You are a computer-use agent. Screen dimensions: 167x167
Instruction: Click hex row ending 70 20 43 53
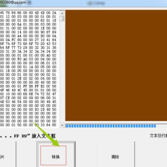pyautogui.click(x=28, y=44)
